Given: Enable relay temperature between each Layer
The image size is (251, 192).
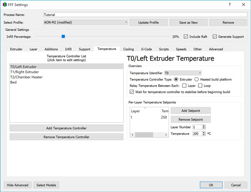Looking at the screenshot, I should coord(184,86).
